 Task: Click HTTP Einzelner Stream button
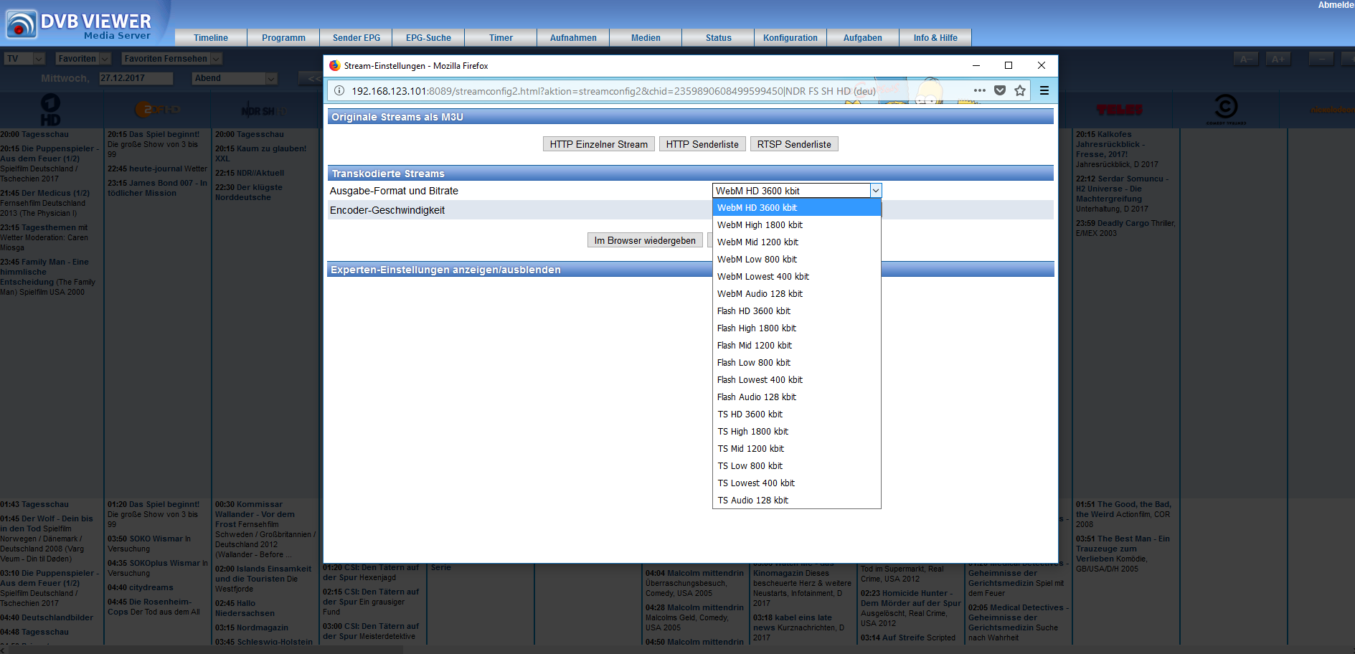599,144
